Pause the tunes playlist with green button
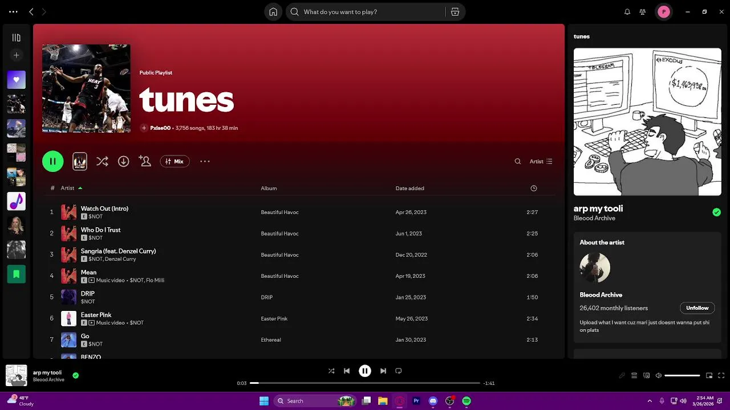This screenshot has width=730, height=410. (x=52, y=161)
